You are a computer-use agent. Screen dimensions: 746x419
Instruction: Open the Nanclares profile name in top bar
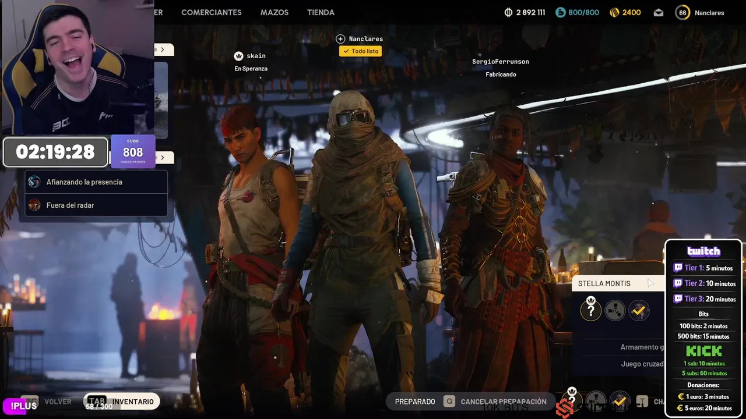coord(709,12)
